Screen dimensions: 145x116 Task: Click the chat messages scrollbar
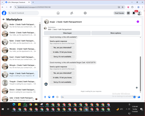tap(140, 74)
